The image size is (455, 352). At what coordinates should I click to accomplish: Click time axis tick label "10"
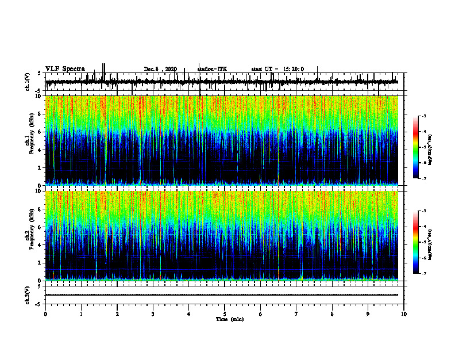[x=404, y=314]
